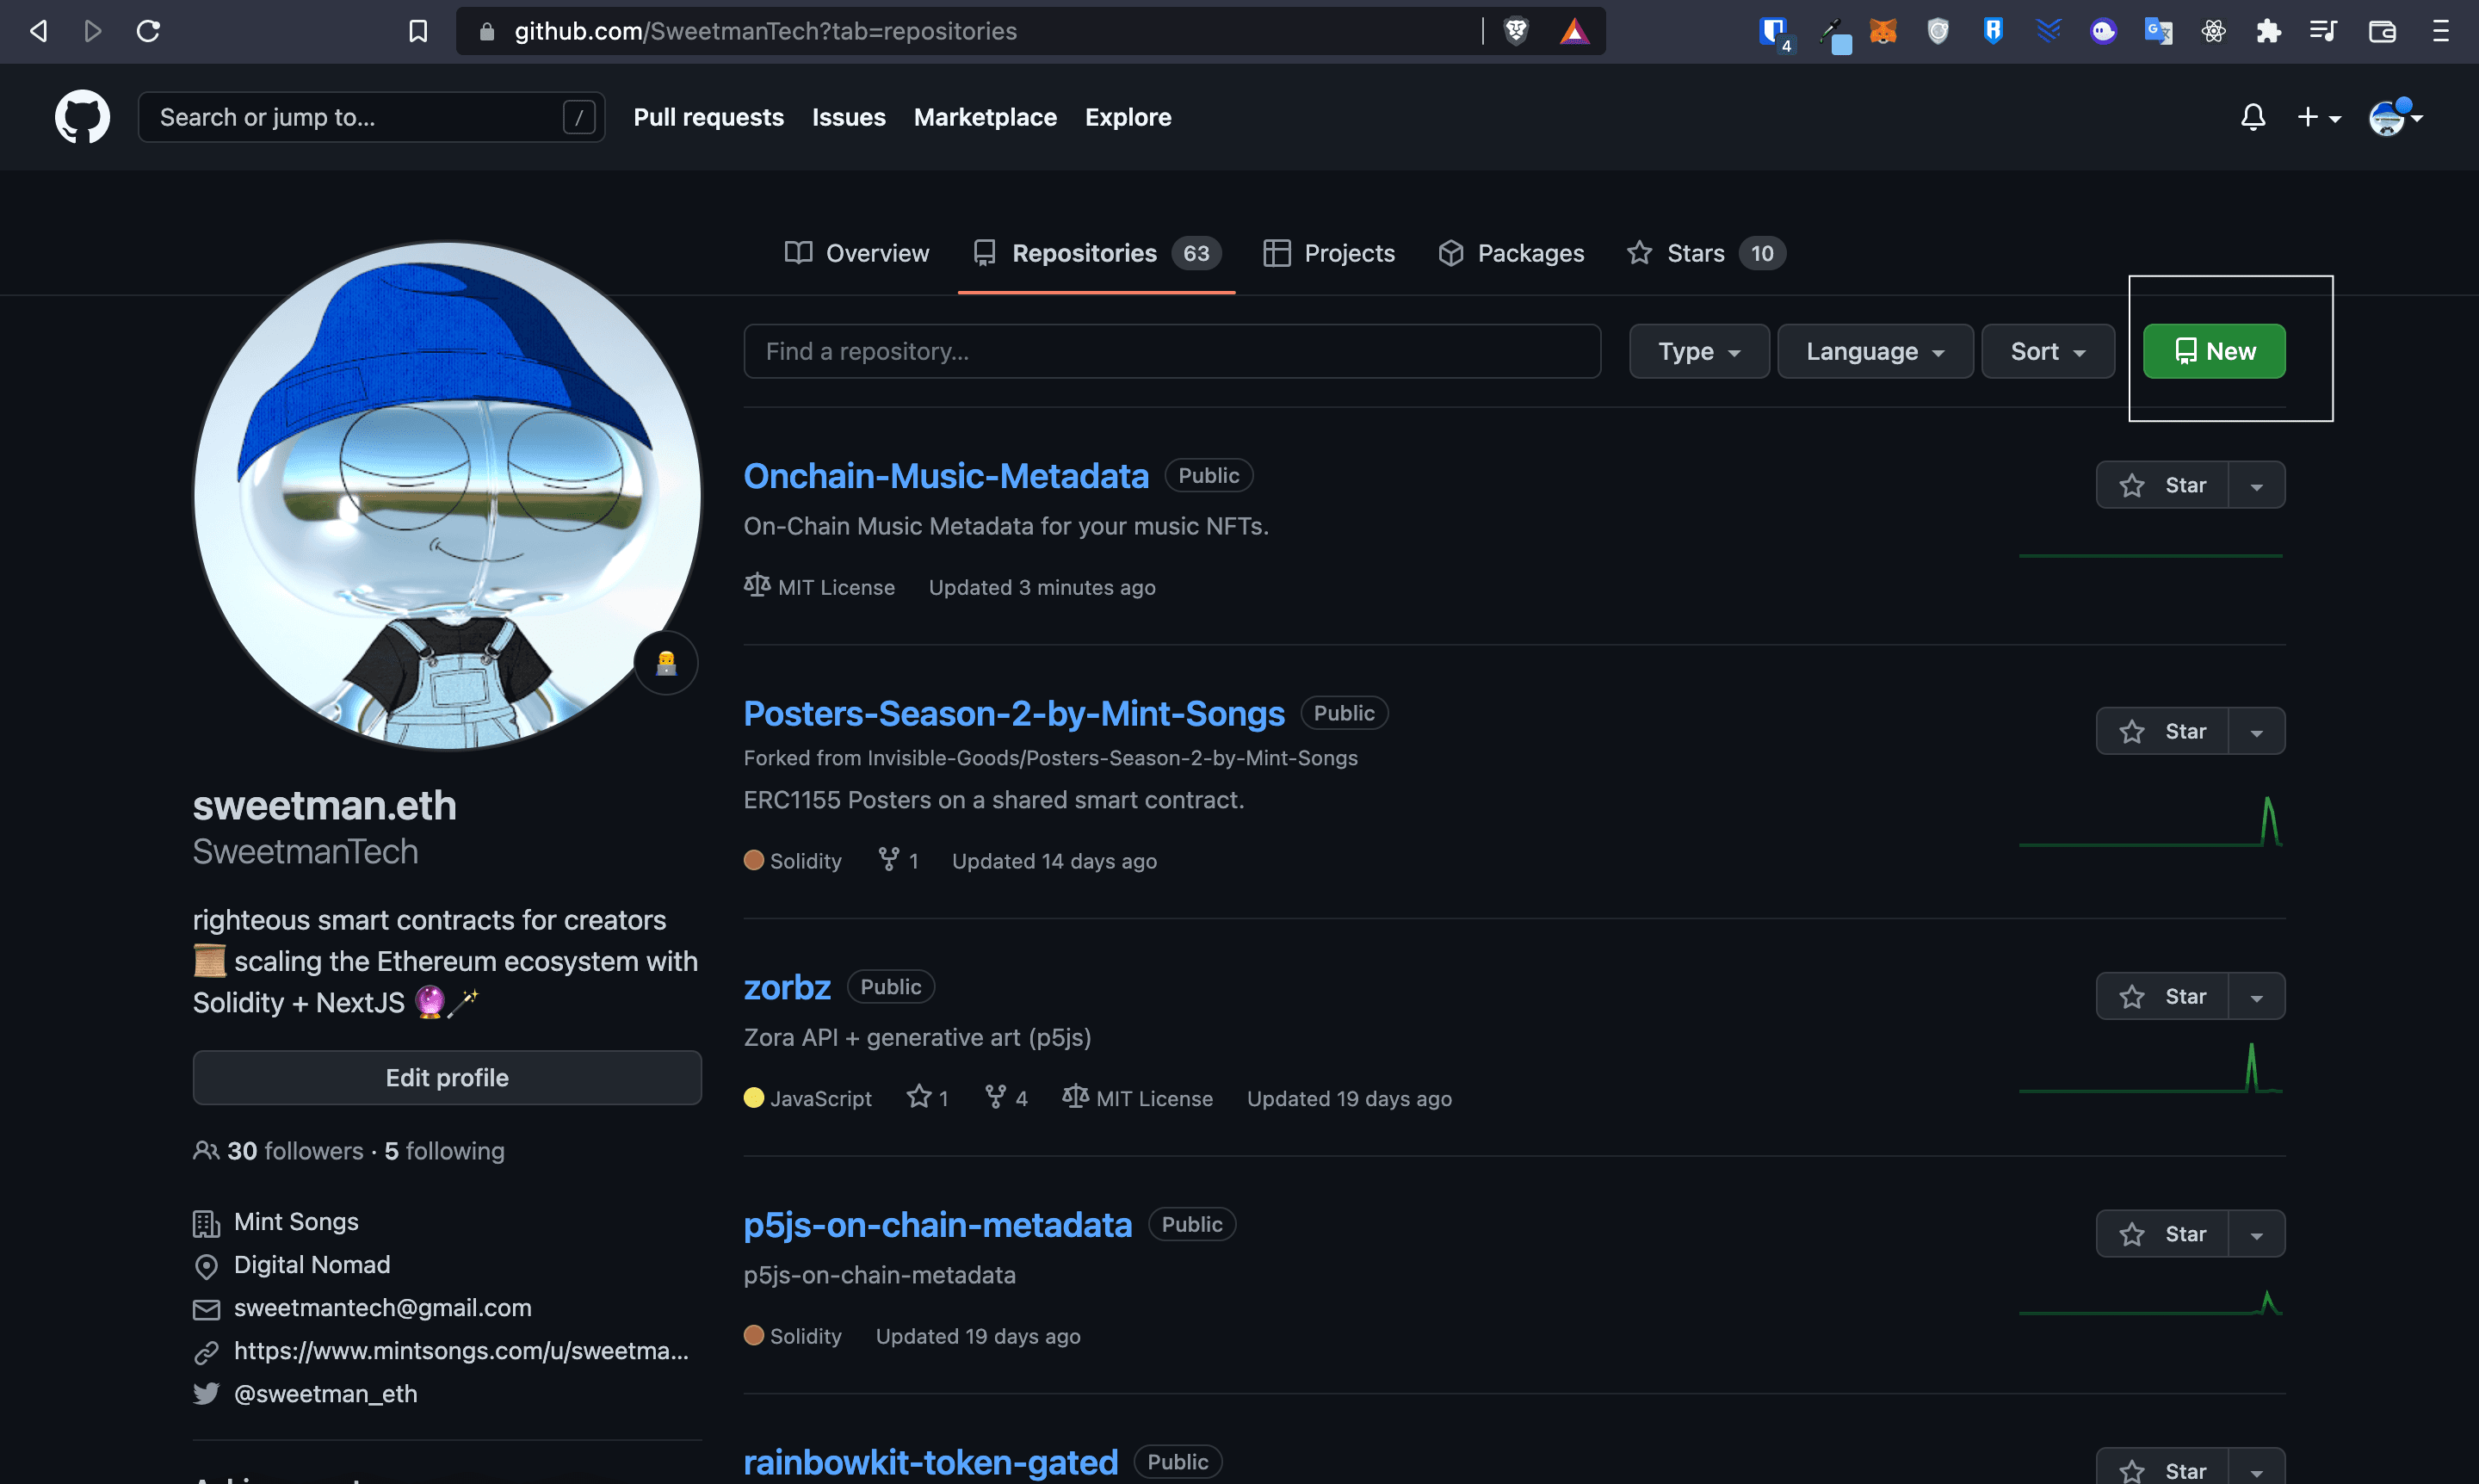Open the Onchain-Music-Metadata repository link
2479x1484 pixels.
pos(945,476)
